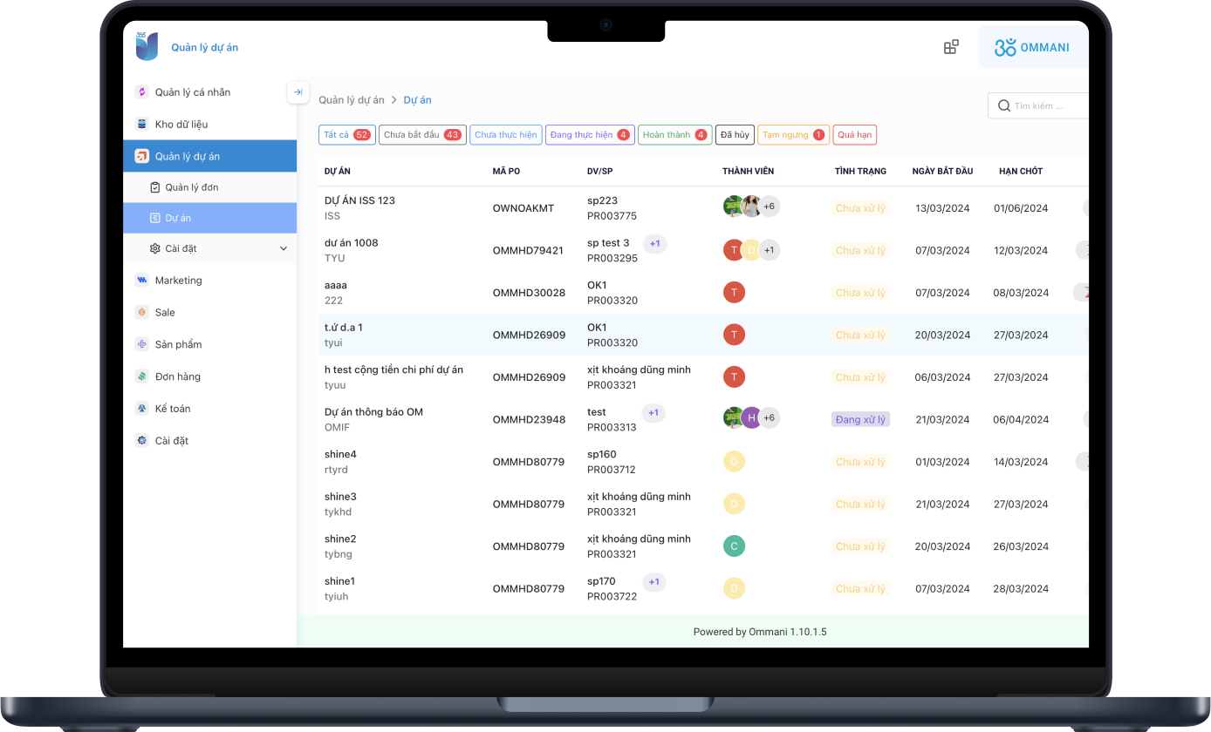Click the Kho dữ liệu database icon

coord(142,125)
